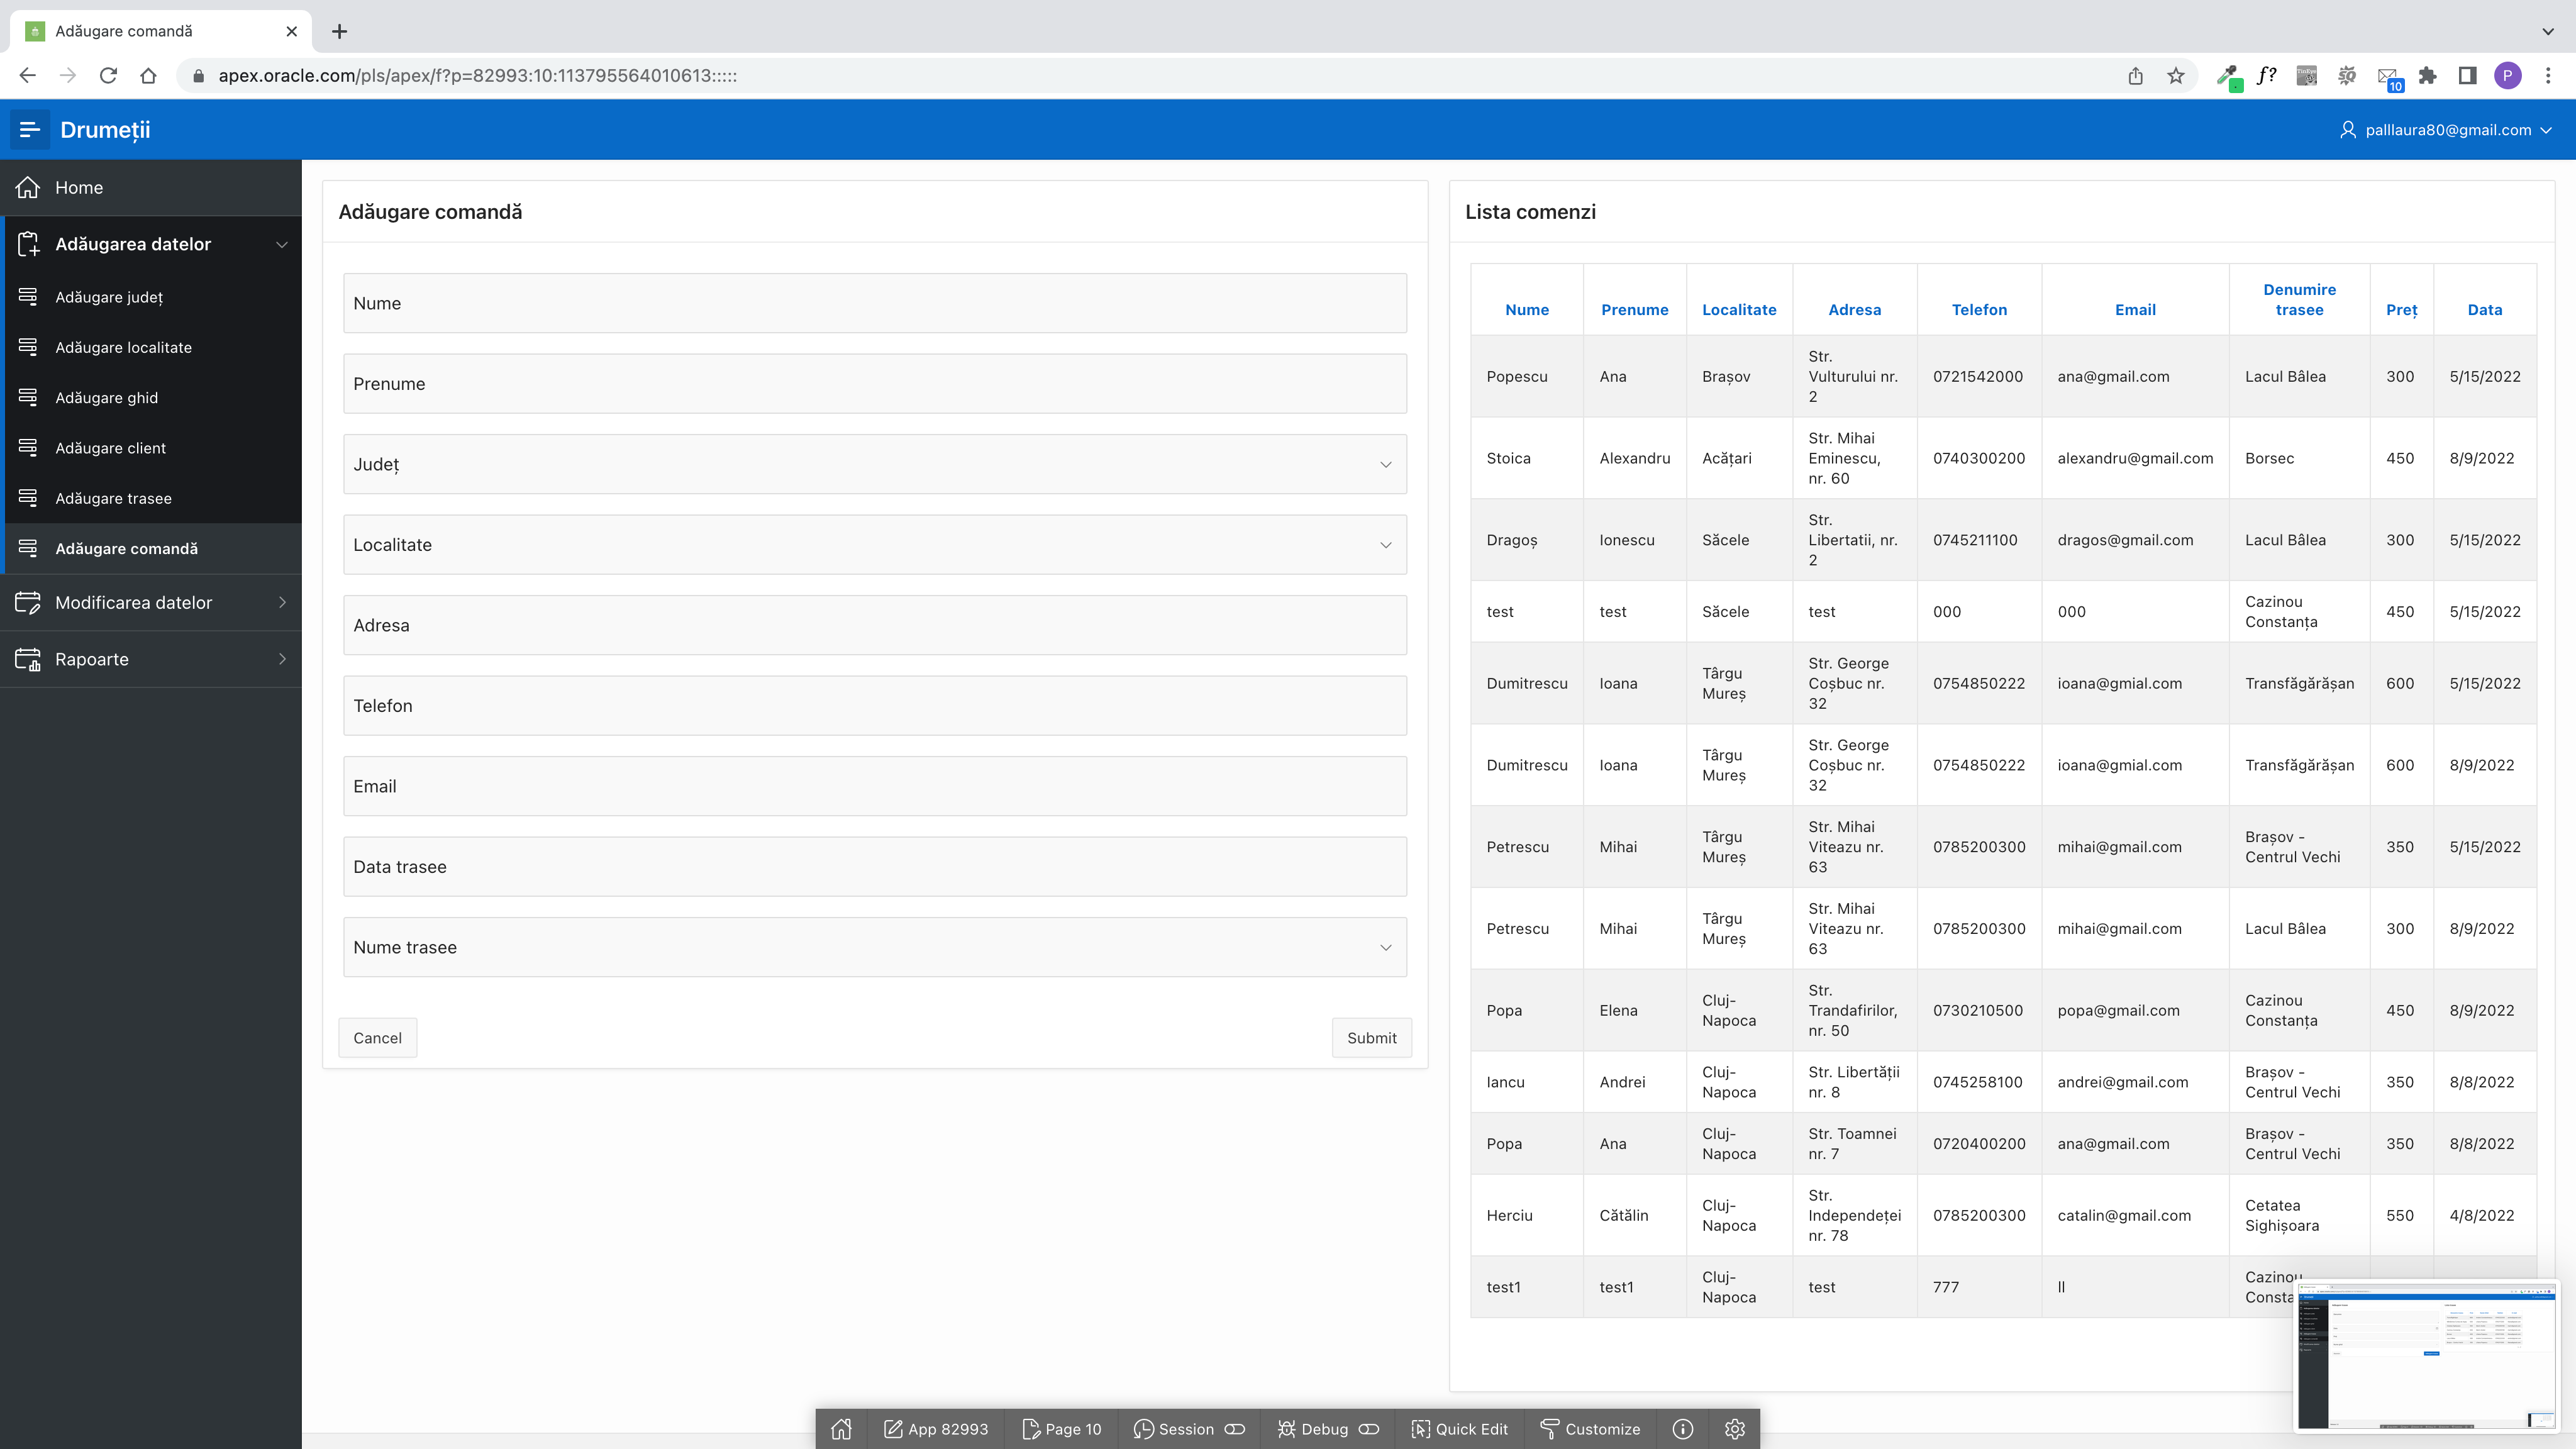Open App 82993 from developer toolbar
Screen dimensions: 2576x1449
click(935, 1429)
